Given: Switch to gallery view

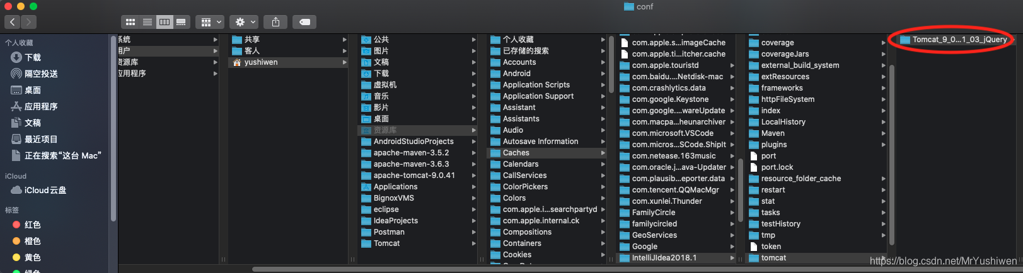Looking at the screenshot, I should coord(181,22).
